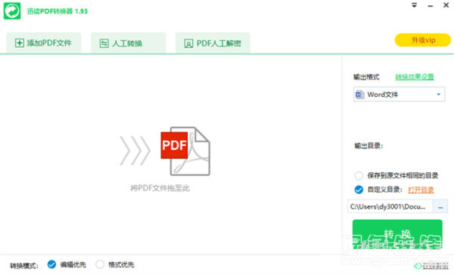Click the 添加PDF文件 button
Viewport: 455px width, 275px height.
44,43
